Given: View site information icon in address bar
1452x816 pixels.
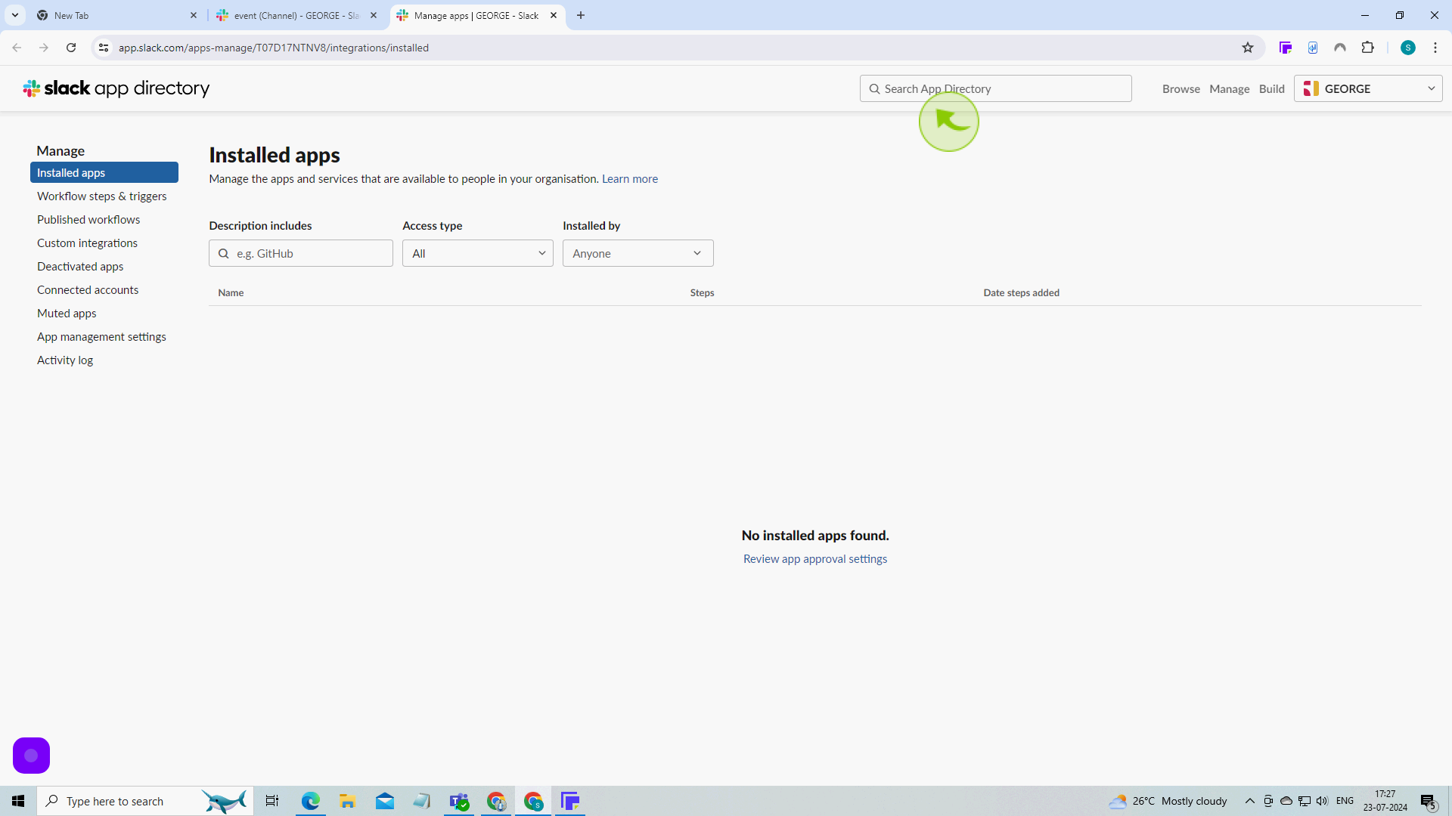Looking at the screenshot, I should click(104, 48).
